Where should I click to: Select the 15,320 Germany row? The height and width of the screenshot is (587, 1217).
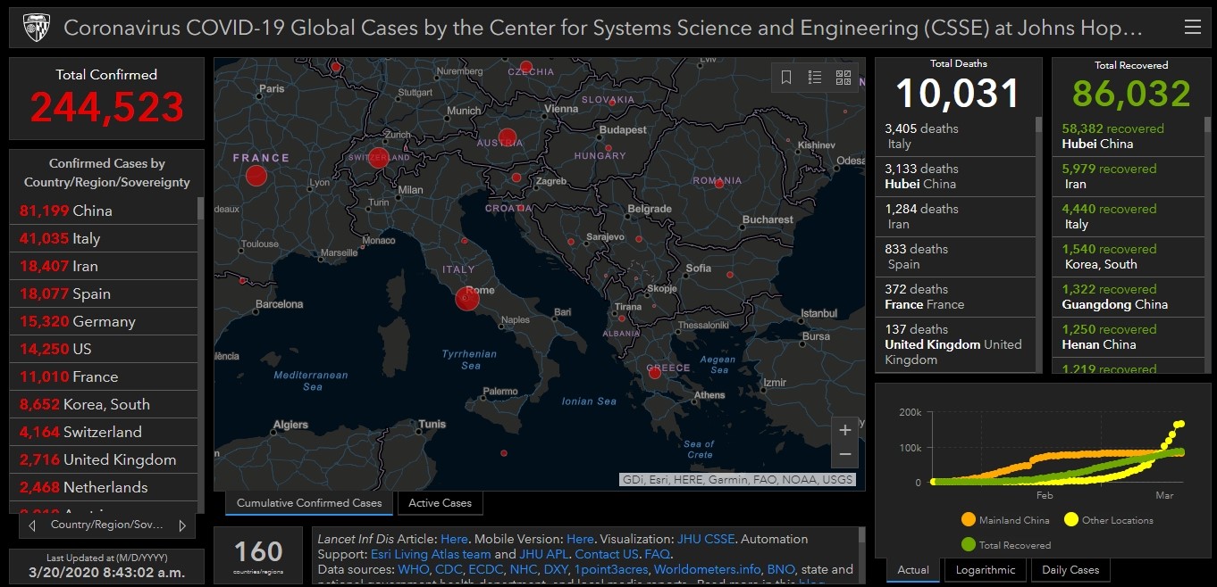coord(104,321)
